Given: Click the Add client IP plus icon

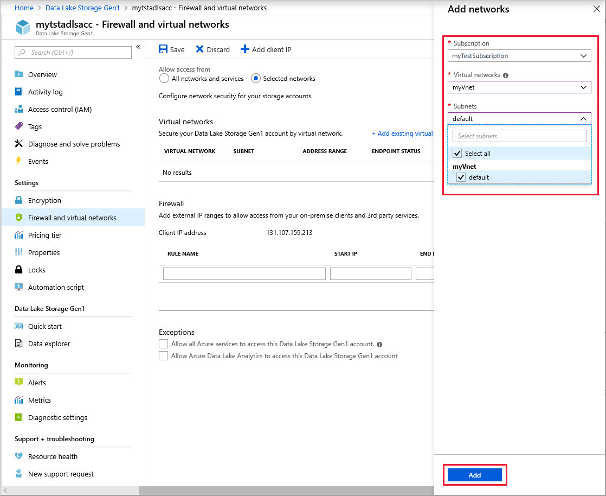Looking at the screenshot, I should point(245,49).
